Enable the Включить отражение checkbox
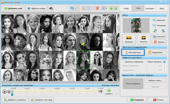170x104 pixels. (124, 62)
